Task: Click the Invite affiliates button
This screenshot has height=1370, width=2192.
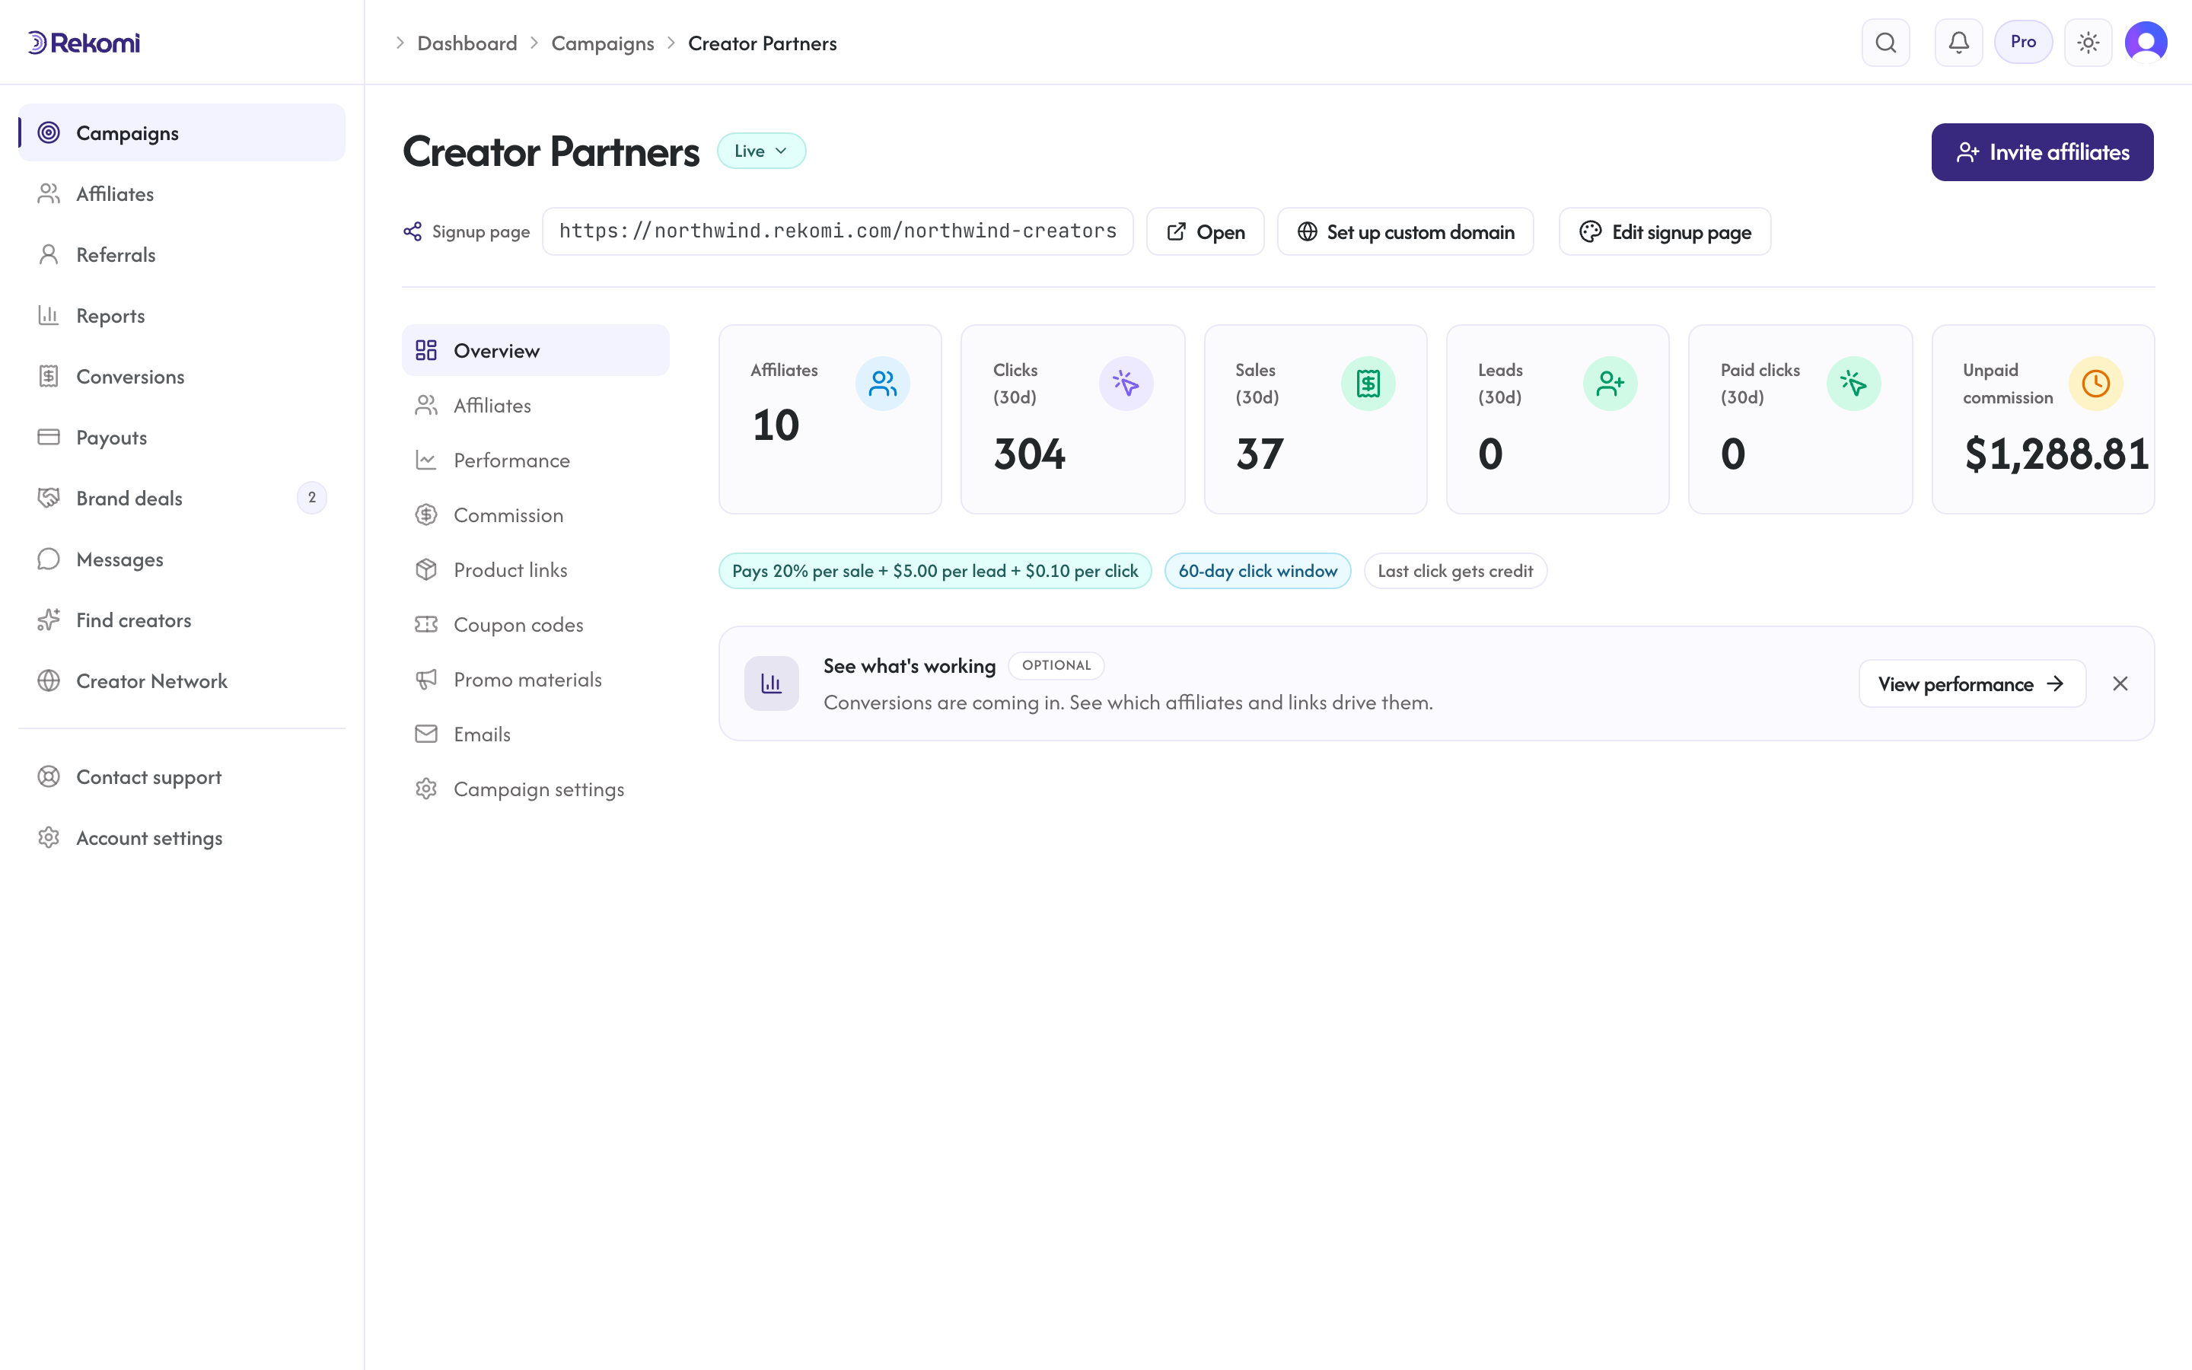Action: [x=2041, y=152]
